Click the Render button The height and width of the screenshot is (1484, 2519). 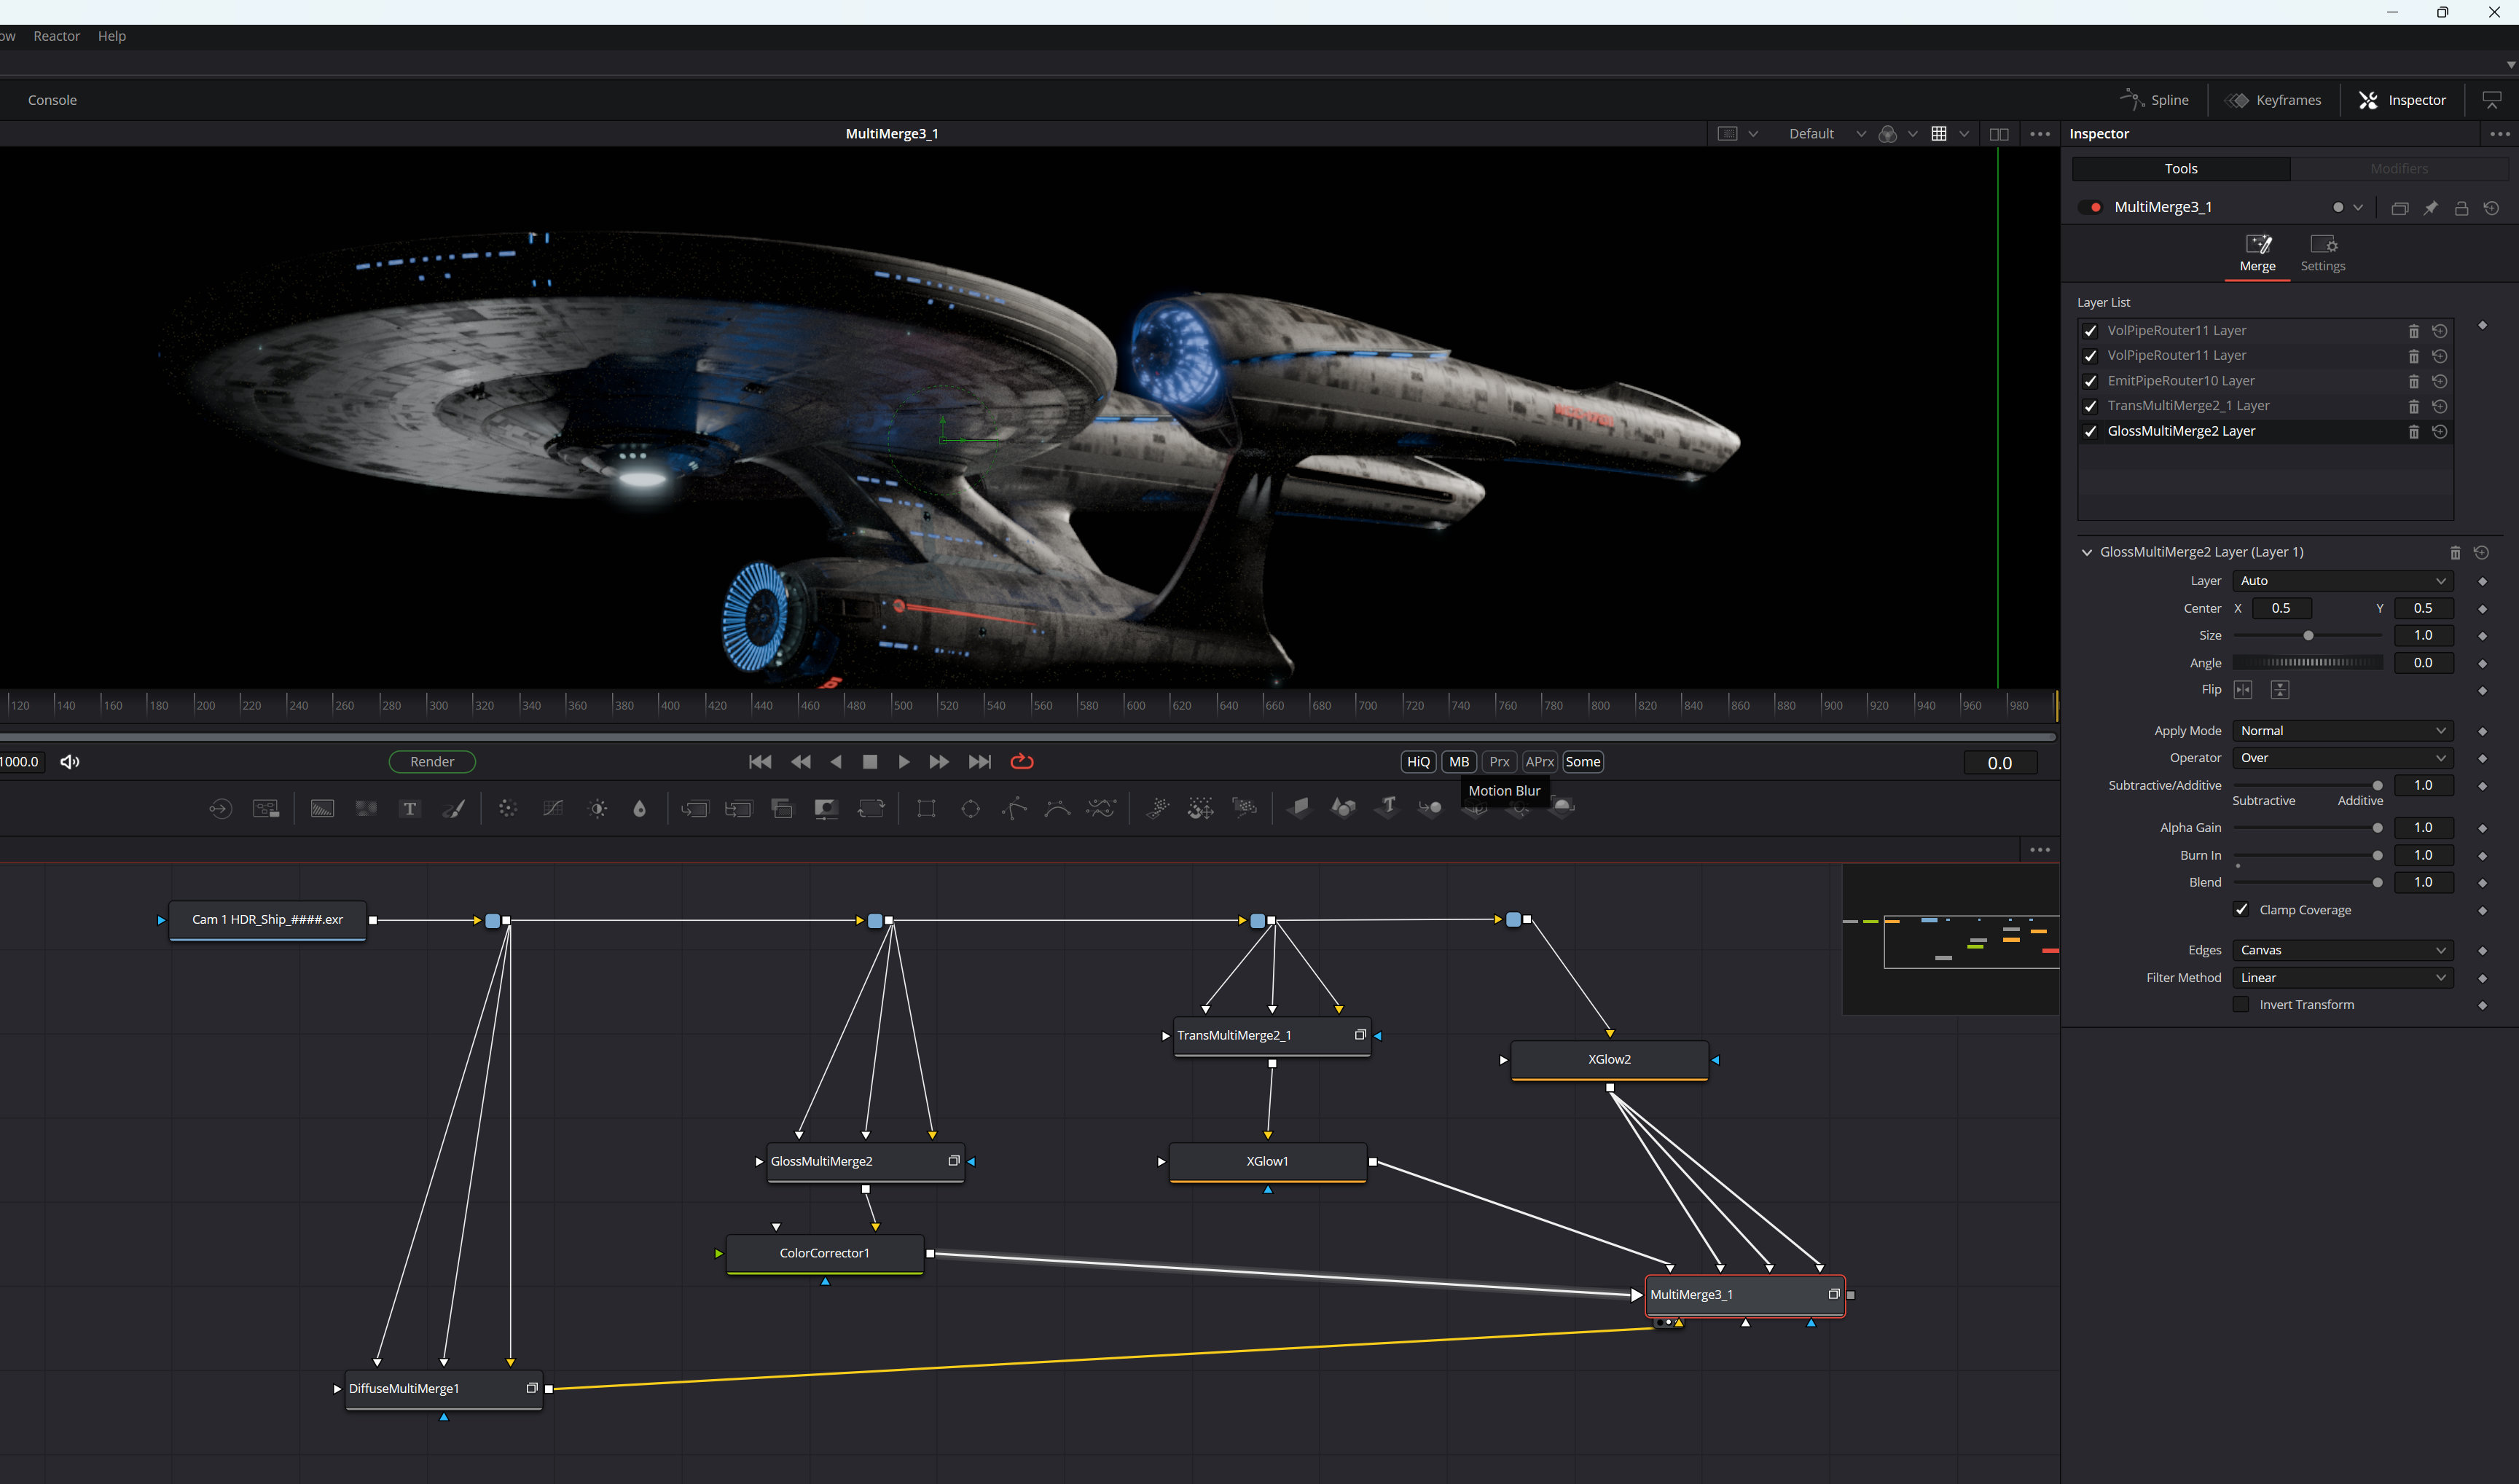[x=432, y=762]
